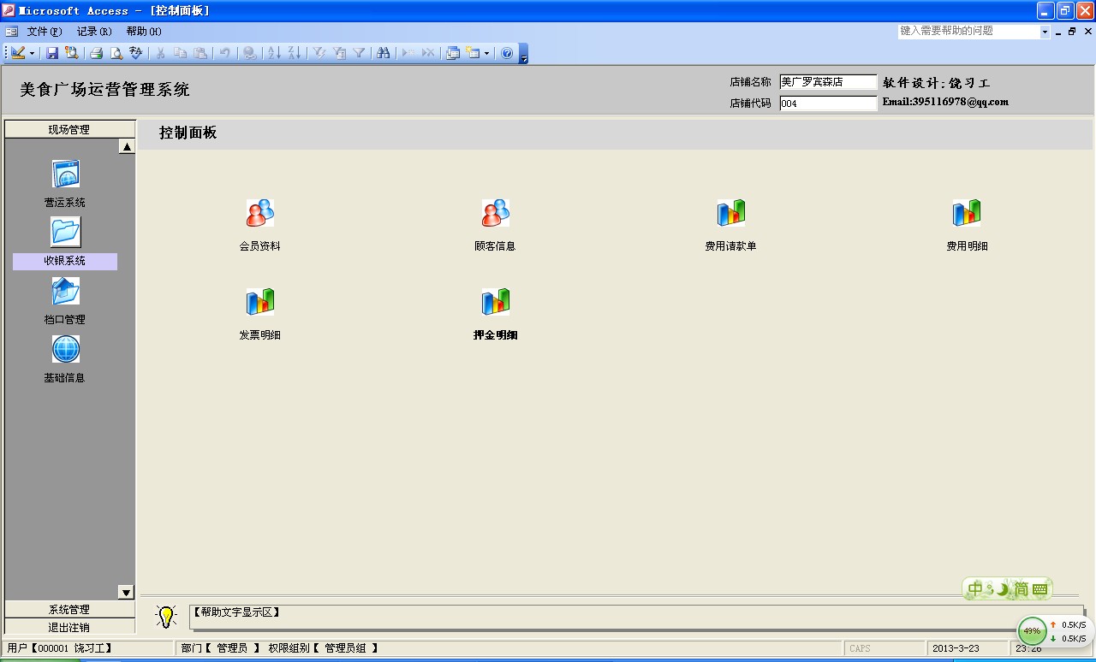Switch to the 系统管理 sidebar group
The image size is (1096, 662).
(69, 610)
